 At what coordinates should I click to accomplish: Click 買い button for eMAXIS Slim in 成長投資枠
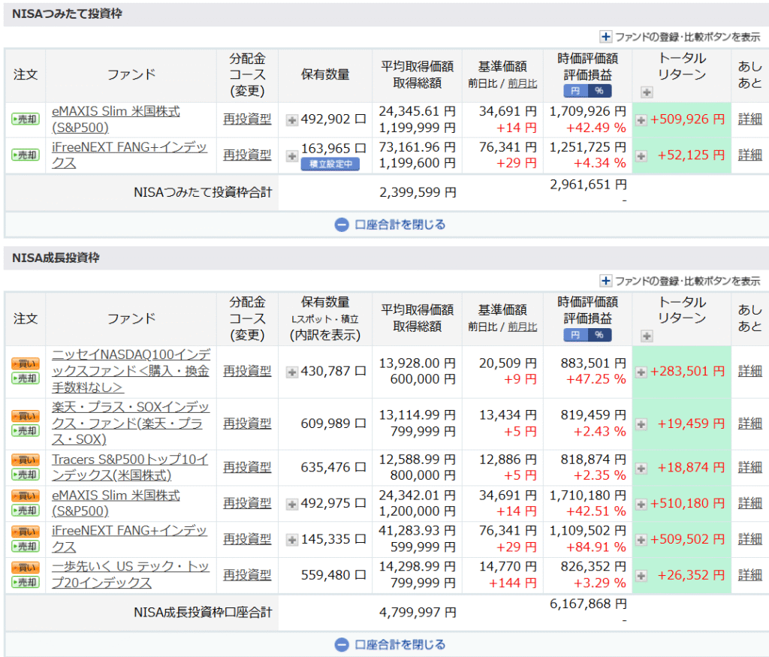click(26, 496)
